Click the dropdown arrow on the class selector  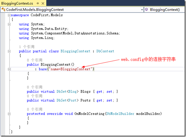[x=142, y=10]
